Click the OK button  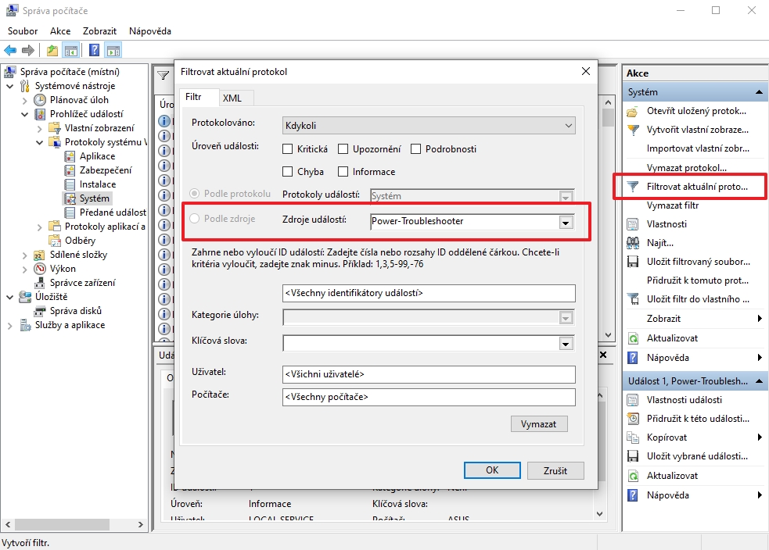point(492,470)
